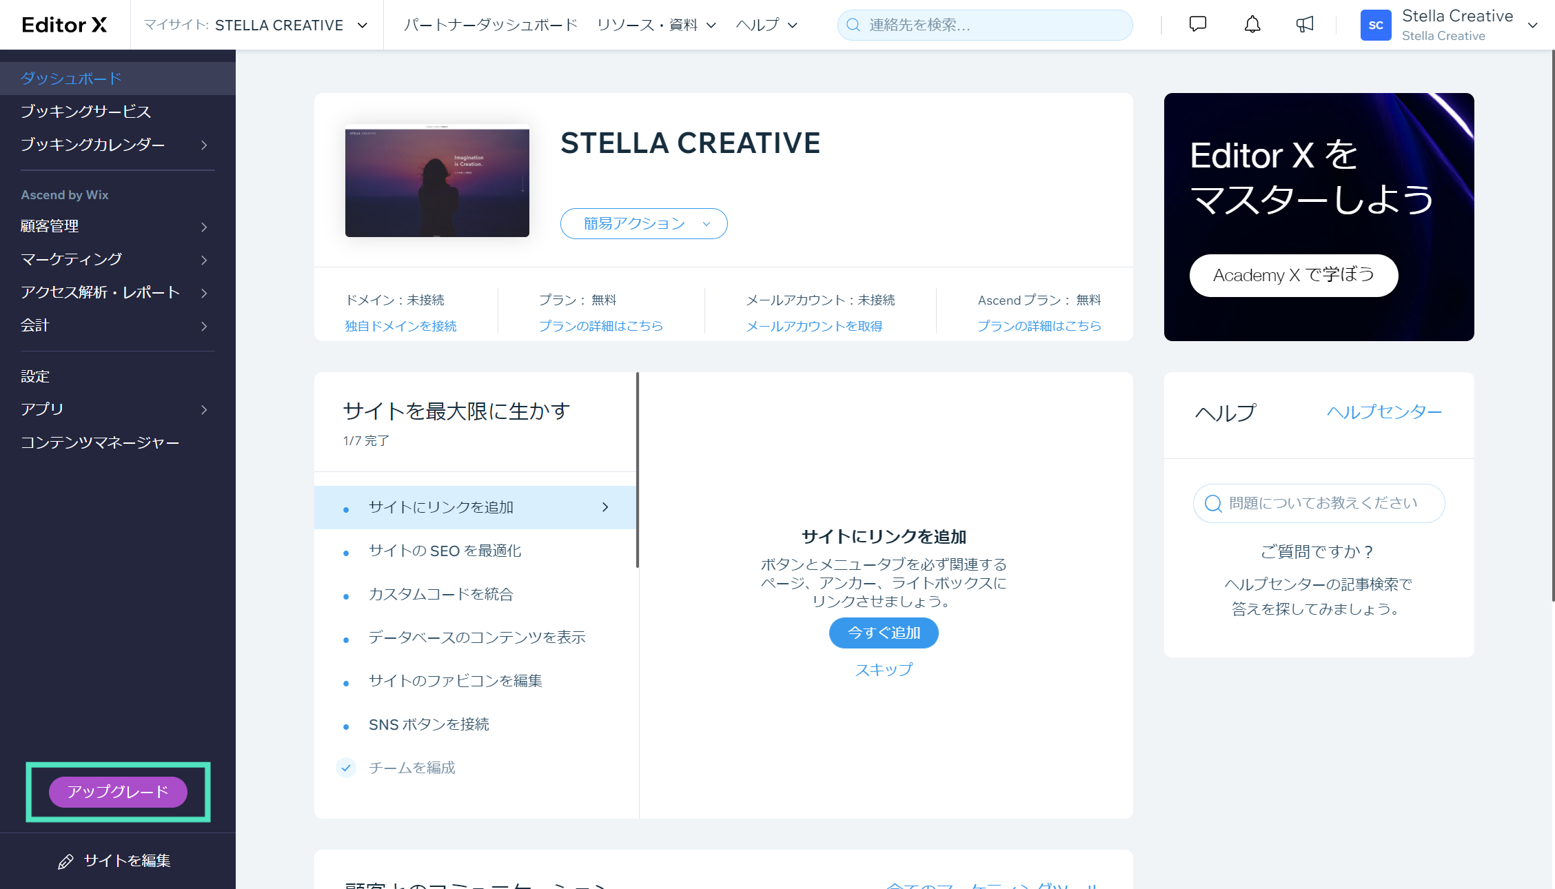Open the マイサイト STELLA CREATIVE site dropdown
Image resolution: width=1555 pixels, height=889 pixels.
pyautogui.click(x=255, y=25)
